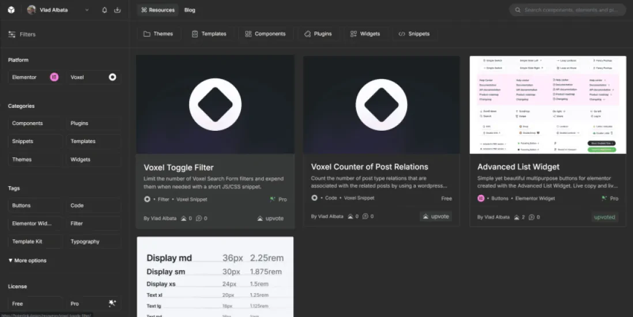The height and width of the screenshot is (317, 633).
Task: Click upvote count icon on Voxel Toggle Filter
Action: tap(184, 218)
